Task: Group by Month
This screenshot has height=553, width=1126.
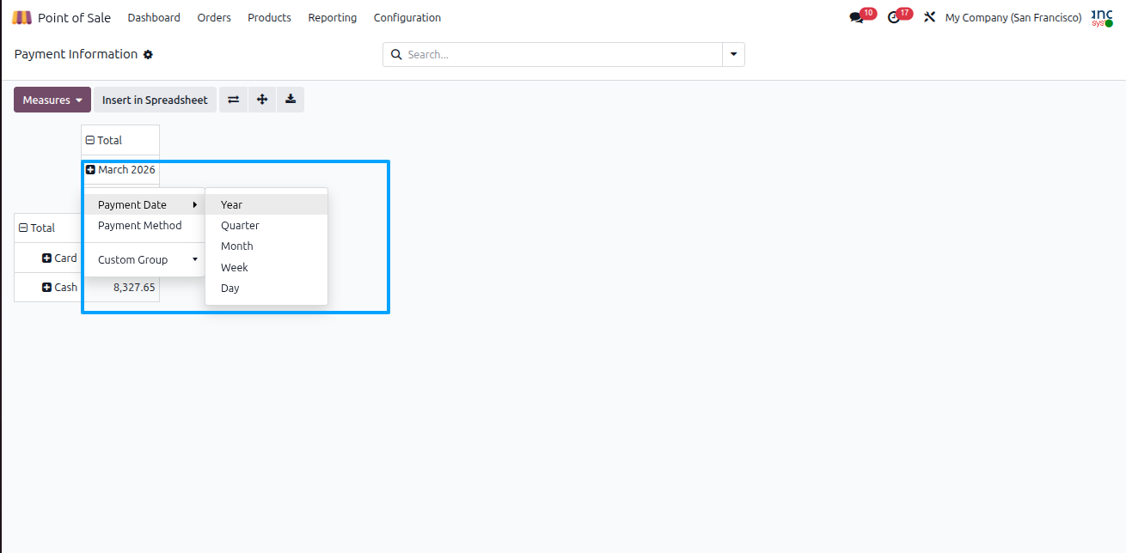Action: 266,246
